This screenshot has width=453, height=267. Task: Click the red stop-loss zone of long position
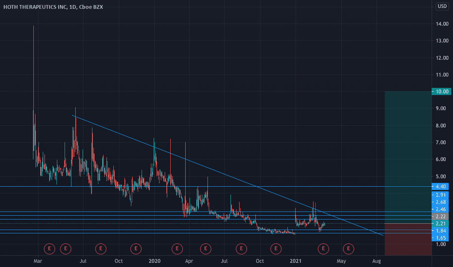click(408, 239)
